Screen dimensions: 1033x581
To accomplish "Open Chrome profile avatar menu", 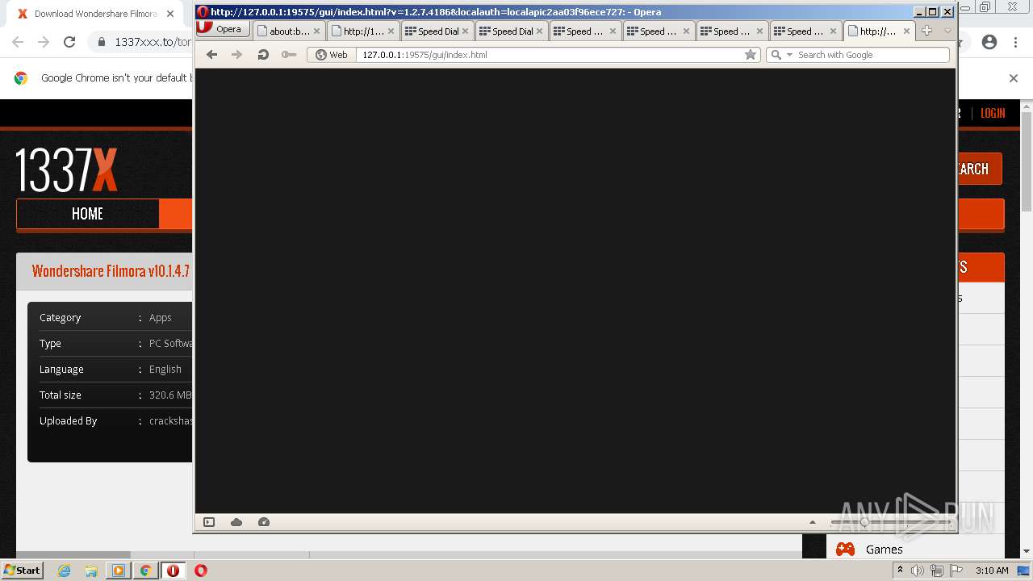I will 989,42.
